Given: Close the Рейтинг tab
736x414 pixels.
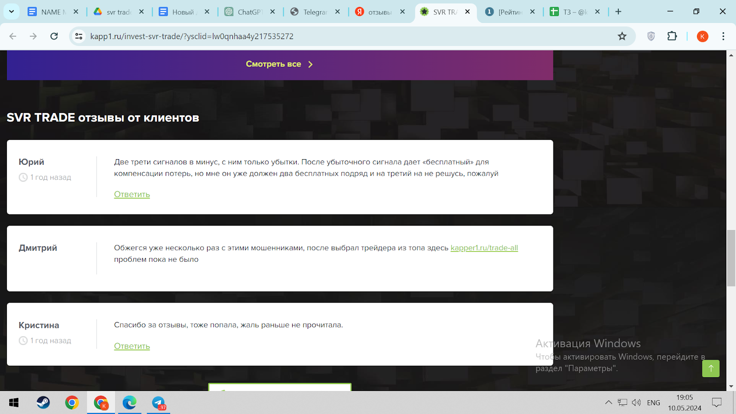Looking at the screenshot, I should click(532, 12).
